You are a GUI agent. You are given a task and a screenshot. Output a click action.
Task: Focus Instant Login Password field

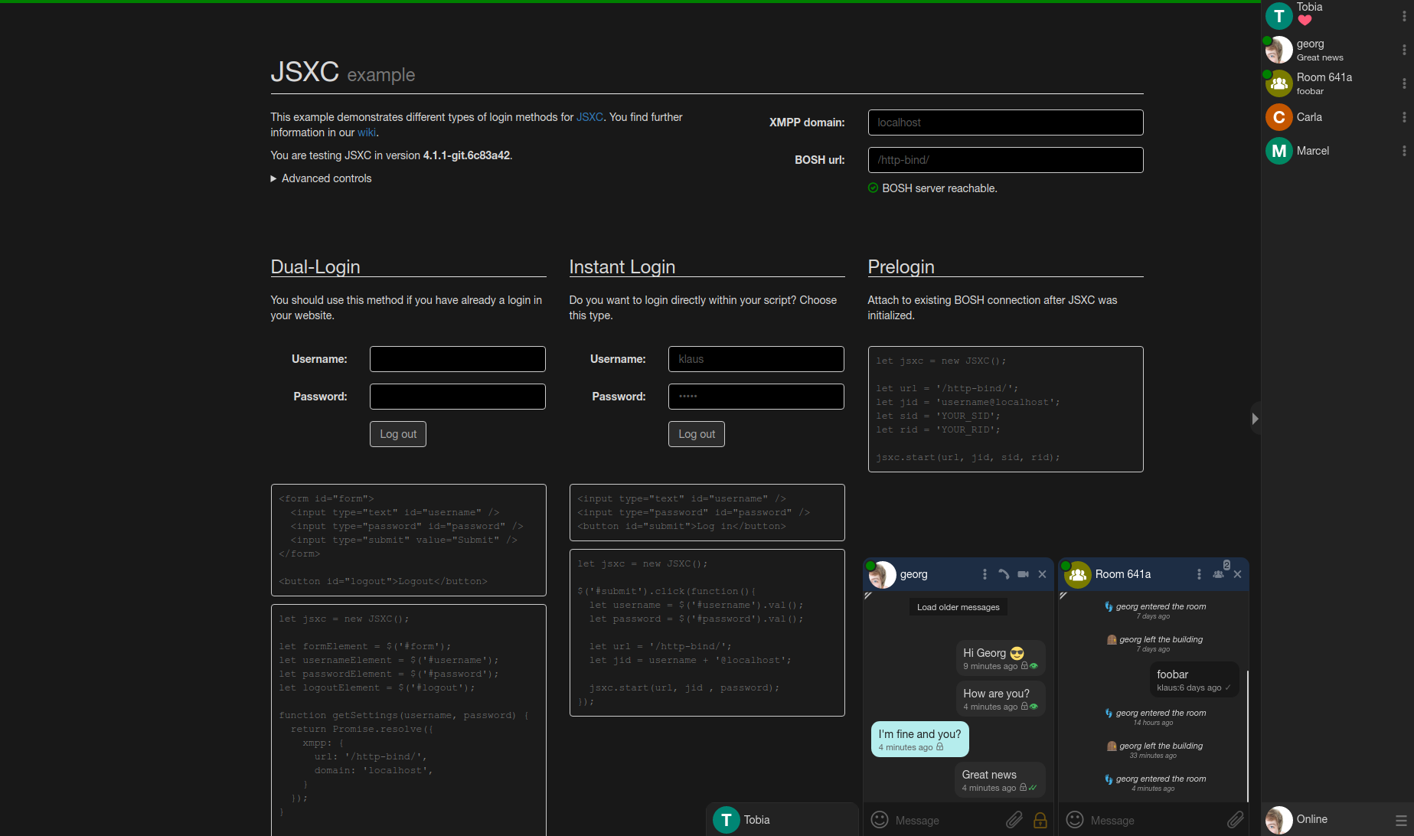[756, 397]
